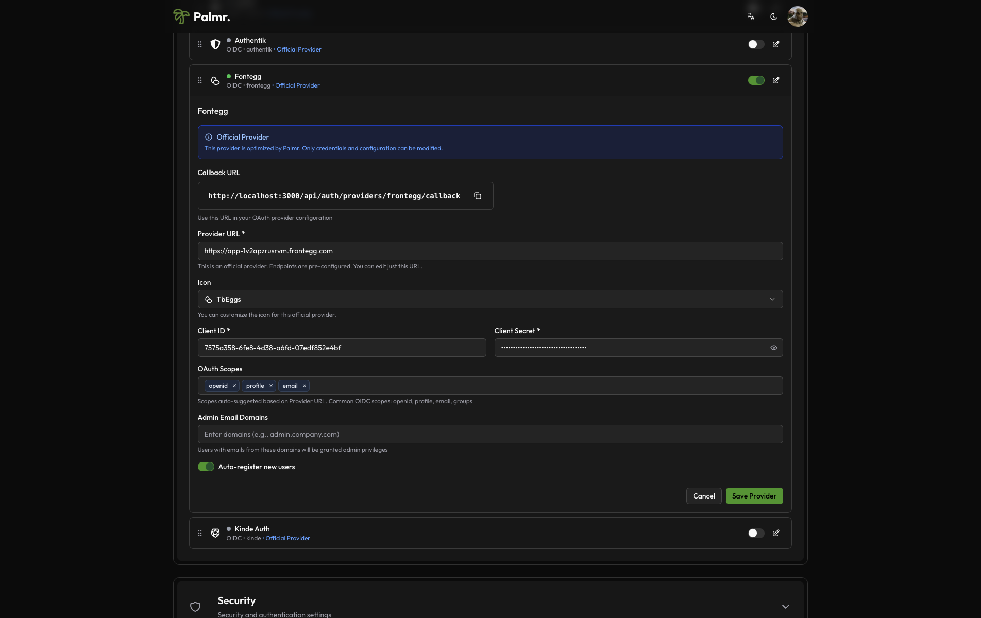The width and height of the screenshot is (981, 618).
Task: Remove the openid scope tag
Action: [234, 386]
